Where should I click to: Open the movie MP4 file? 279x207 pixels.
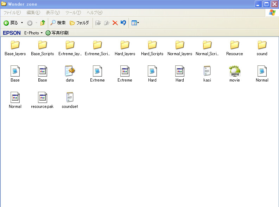(234, 71)
